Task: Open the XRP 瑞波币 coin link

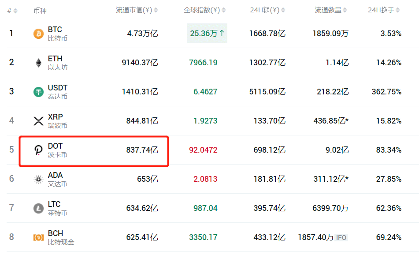Action: click(x=57, y=121)
